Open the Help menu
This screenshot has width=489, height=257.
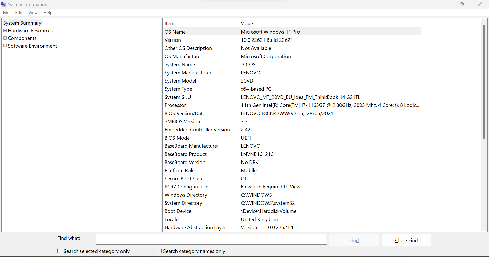pos(48,13)
